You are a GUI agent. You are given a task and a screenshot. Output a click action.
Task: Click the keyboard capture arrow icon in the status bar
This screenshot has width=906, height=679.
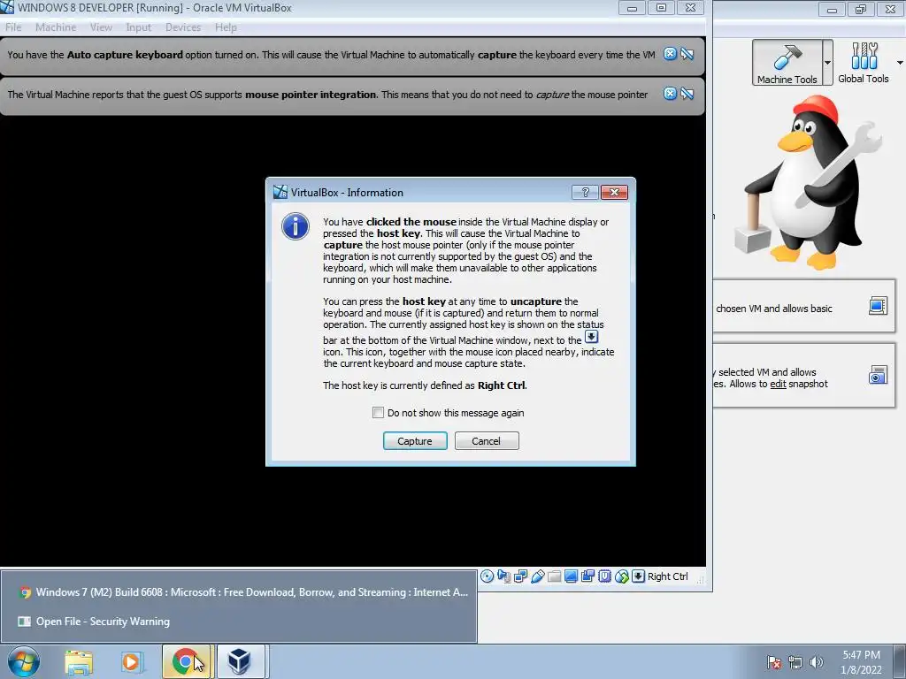(x=638, y=576)
